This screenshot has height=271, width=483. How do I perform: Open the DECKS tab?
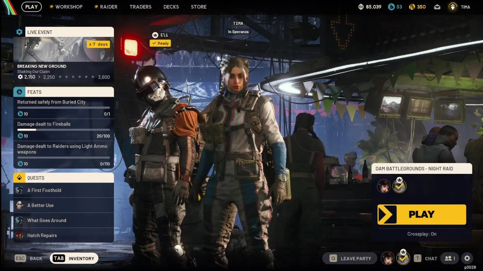click(171, 7)
